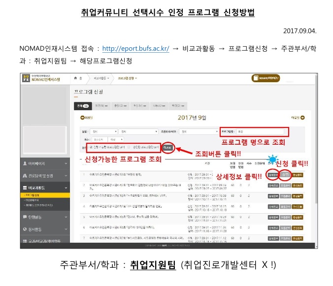The height and width of the screenshot is (286, 333).
Task: Go to previous month (이전달) arrow
Action: tap(86, 117)
